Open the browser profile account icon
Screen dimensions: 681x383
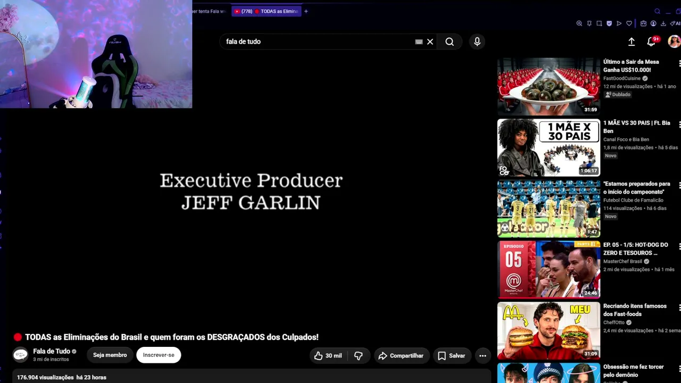coord(653,23)
